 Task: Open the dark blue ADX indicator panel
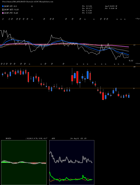click(72, 163)
